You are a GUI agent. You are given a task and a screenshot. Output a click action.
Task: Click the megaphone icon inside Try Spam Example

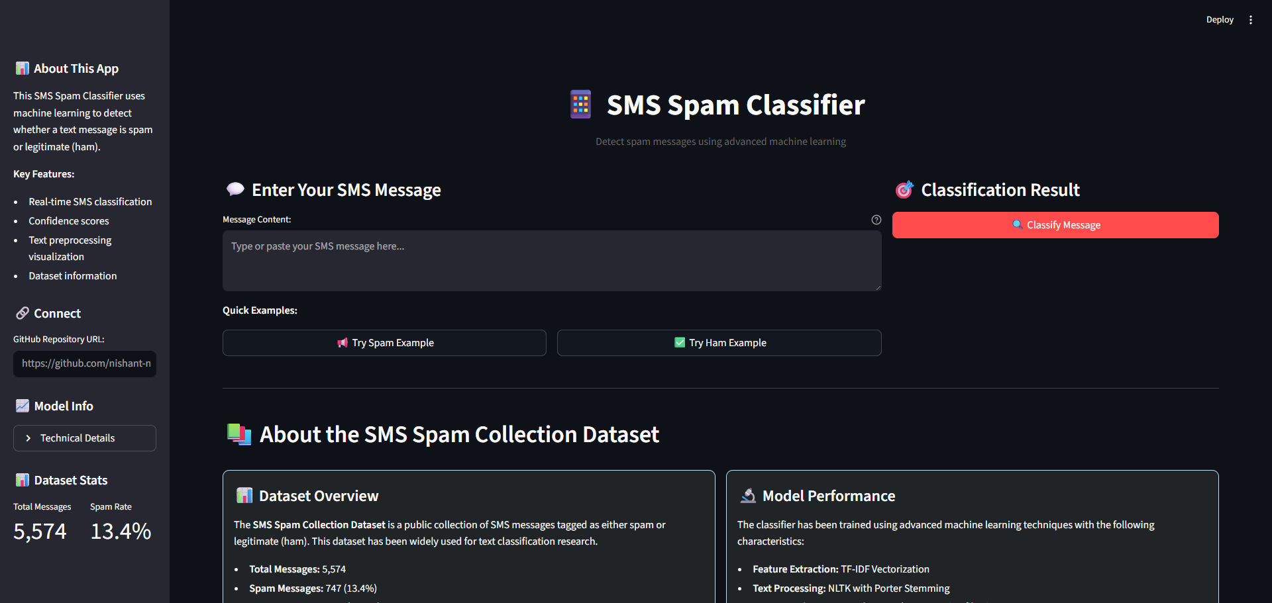pyautogui.click(x=342, y=342)
